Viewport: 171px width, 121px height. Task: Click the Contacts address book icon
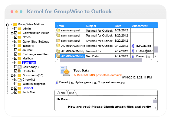(19, 71)
